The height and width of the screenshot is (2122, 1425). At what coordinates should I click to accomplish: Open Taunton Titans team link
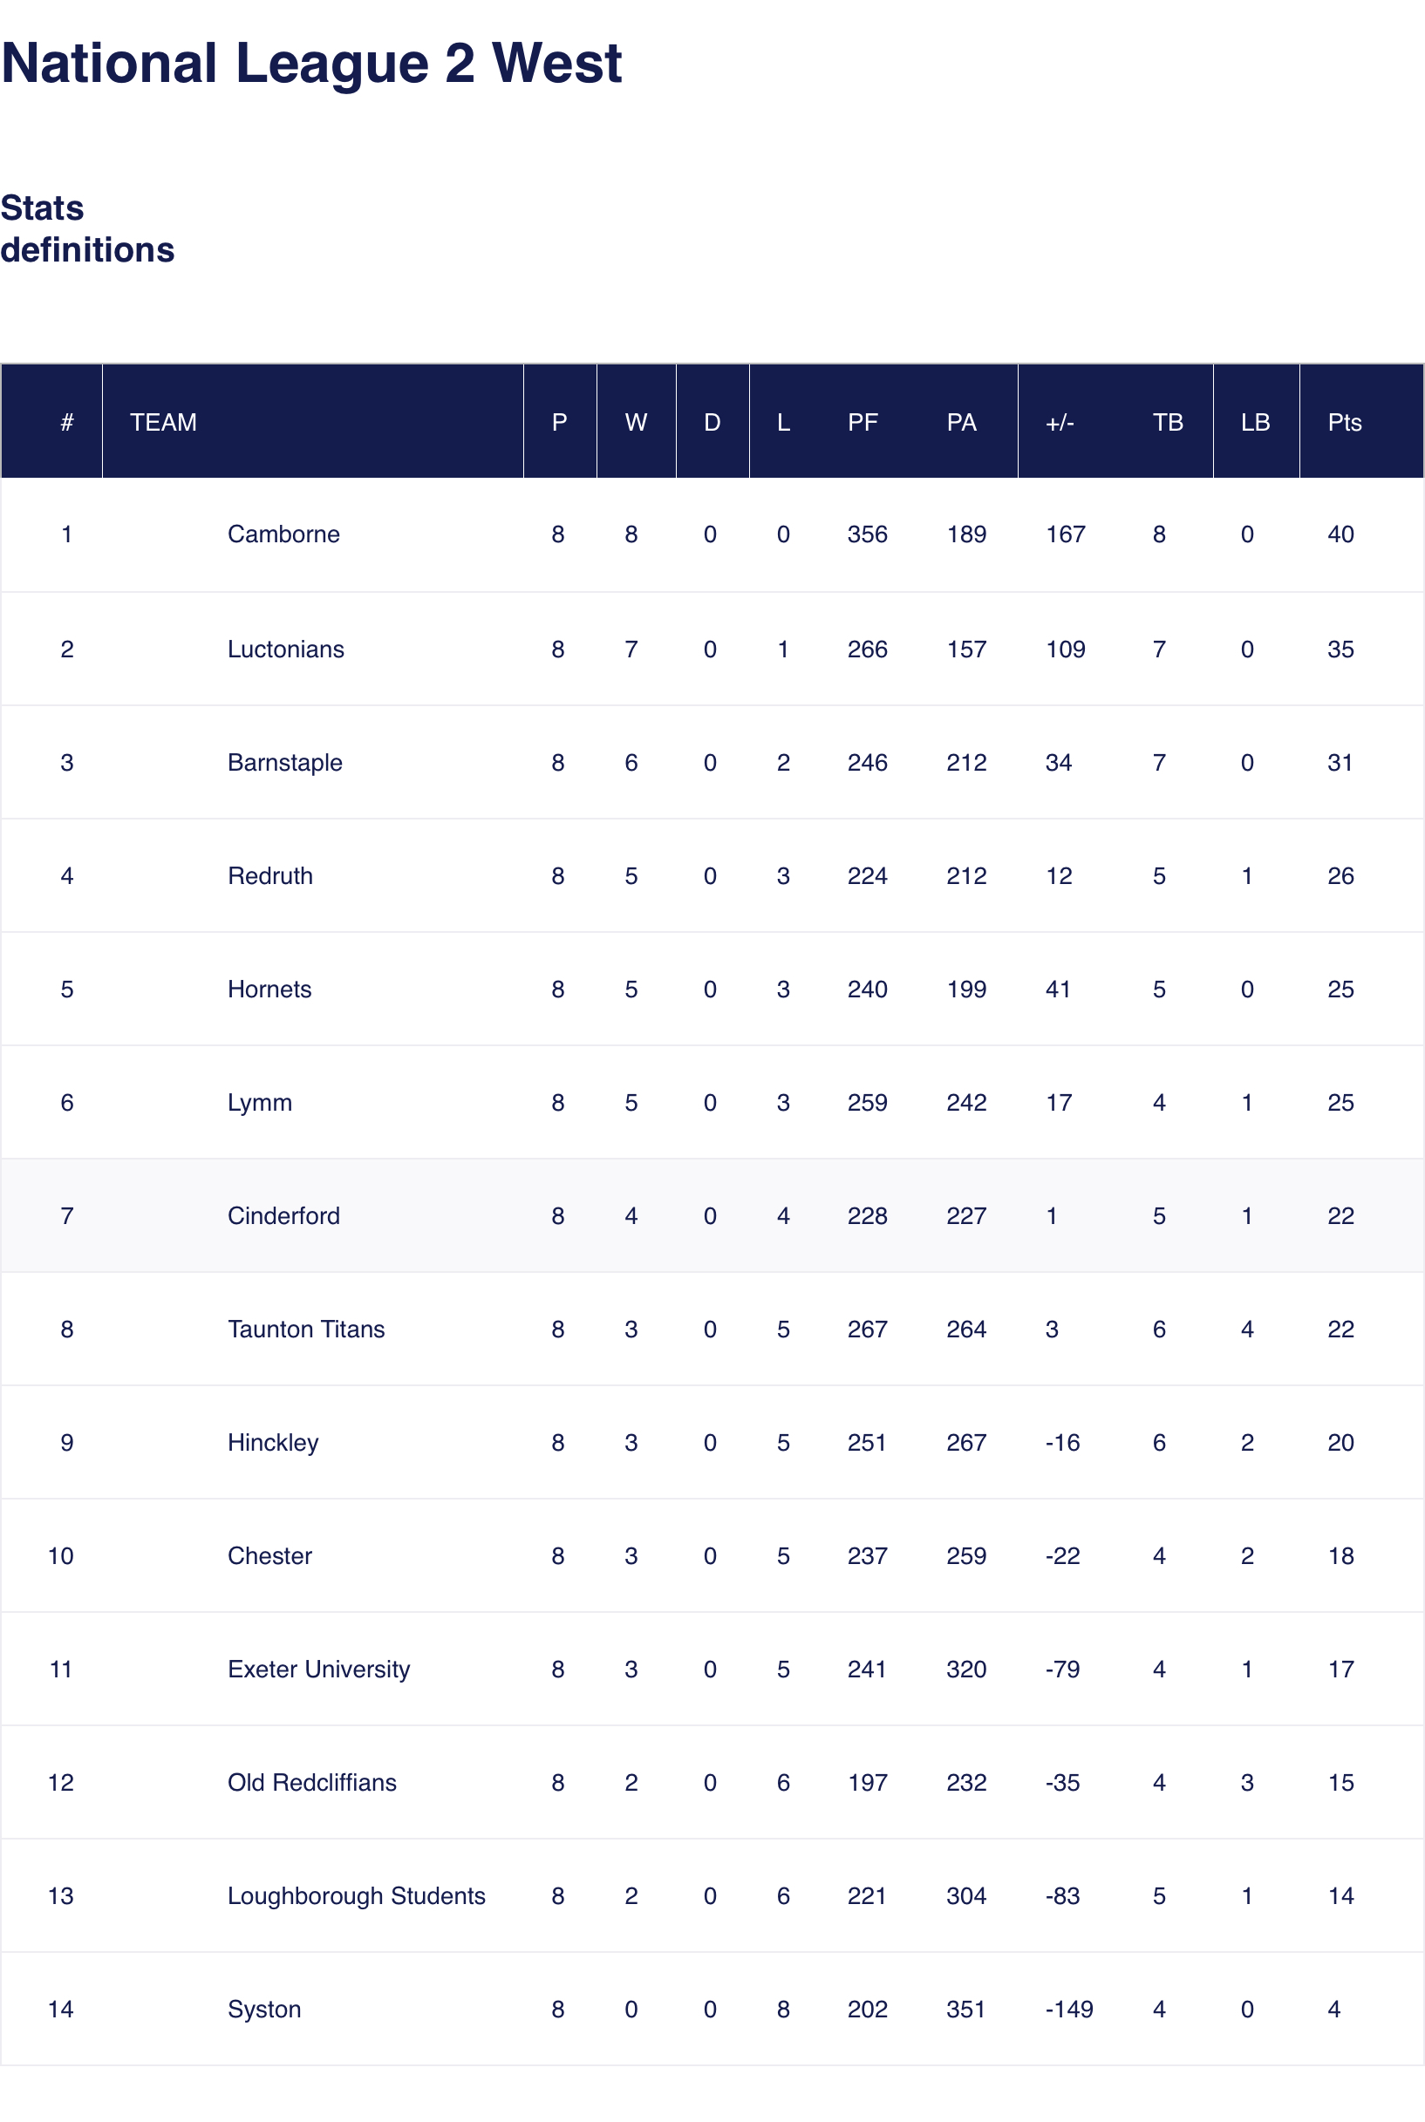(306, 1330)
